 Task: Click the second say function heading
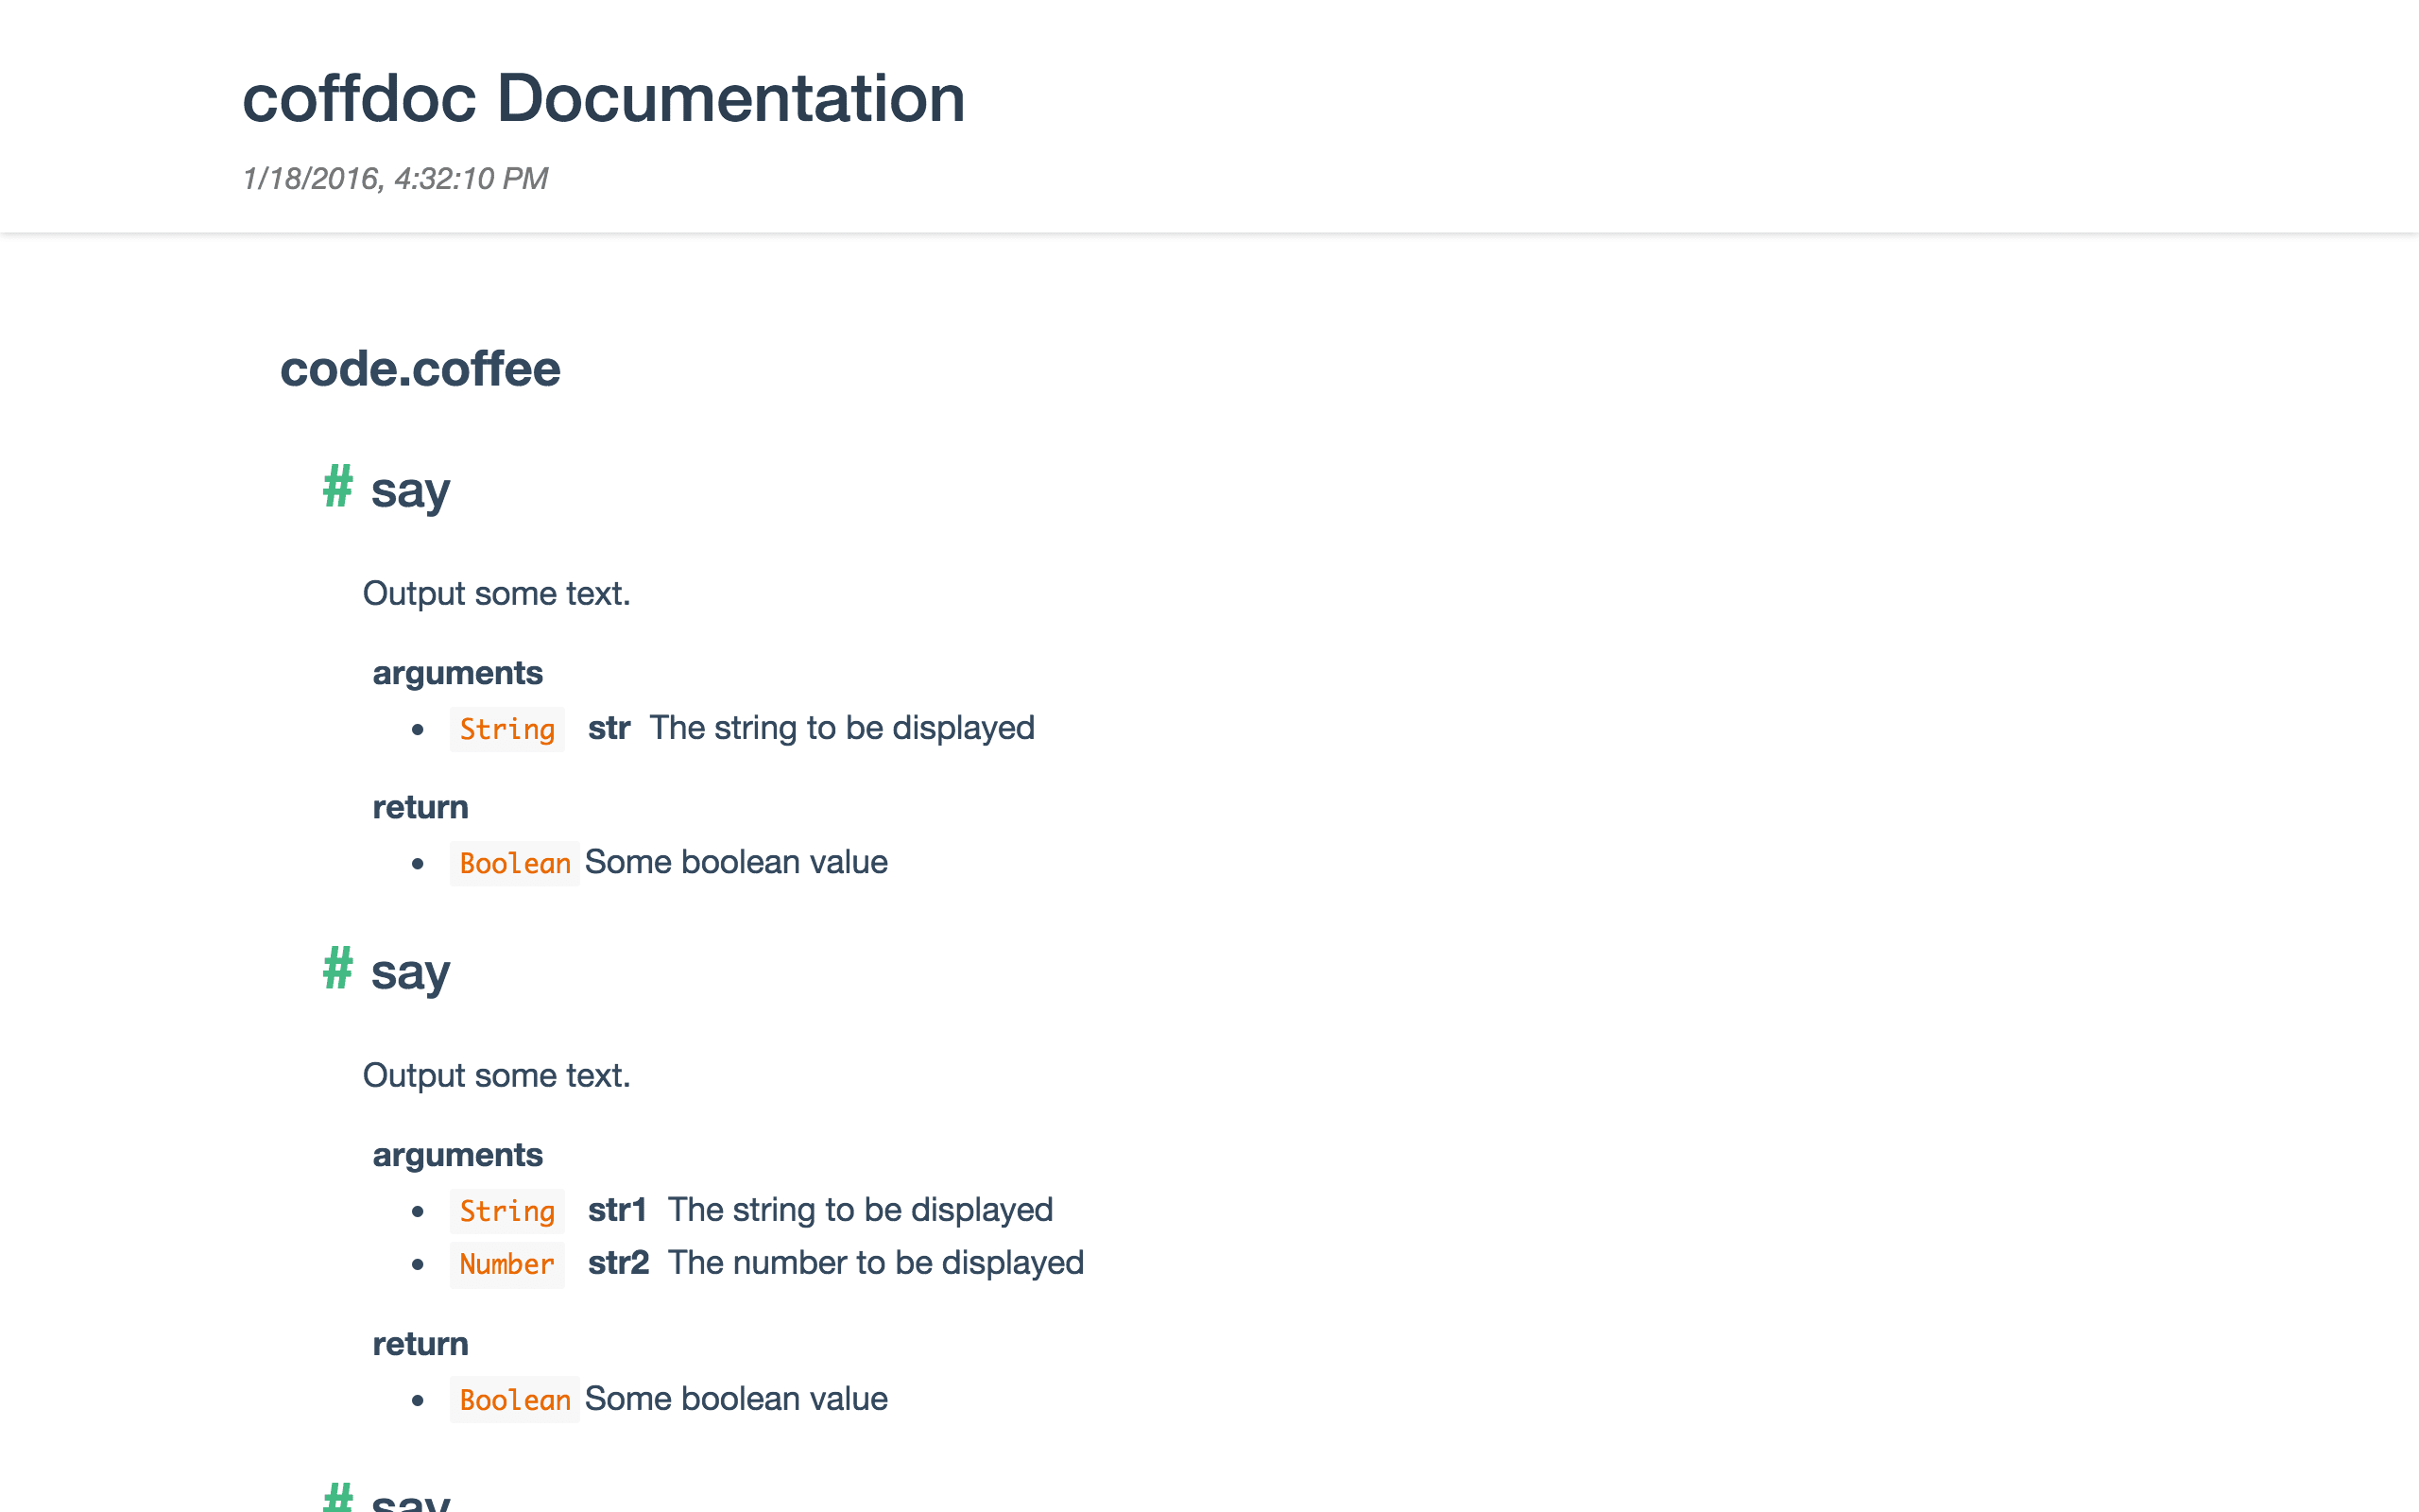point(410,972)
